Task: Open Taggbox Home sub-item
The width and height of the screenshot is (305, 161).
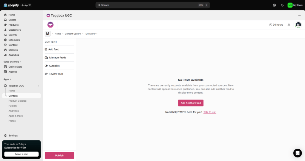Action: click(12, 91)
